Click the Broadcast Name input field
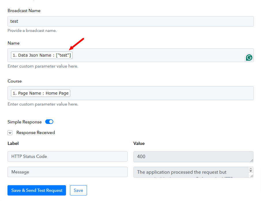This screenshot has height=201, width=261. [x=130, y=21]
